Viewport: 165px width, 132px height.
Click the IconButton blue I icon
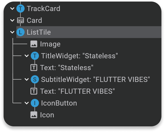pyautogui.click(x=35, y=103)
